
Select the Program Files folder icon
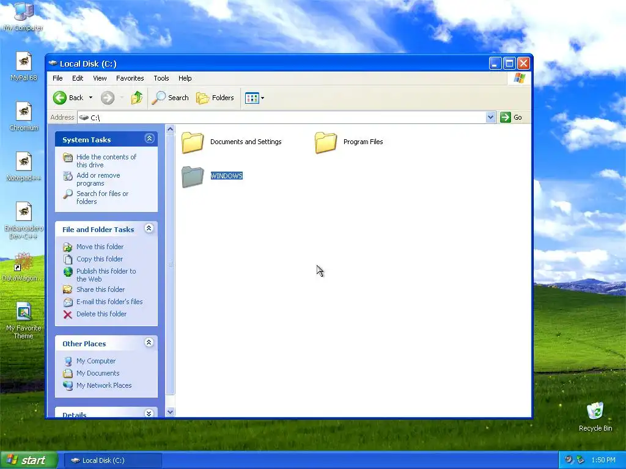pyautogui.click(x=326, y=142)
